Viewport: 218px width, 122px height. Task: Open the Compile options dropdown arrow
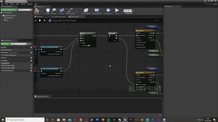42,11
